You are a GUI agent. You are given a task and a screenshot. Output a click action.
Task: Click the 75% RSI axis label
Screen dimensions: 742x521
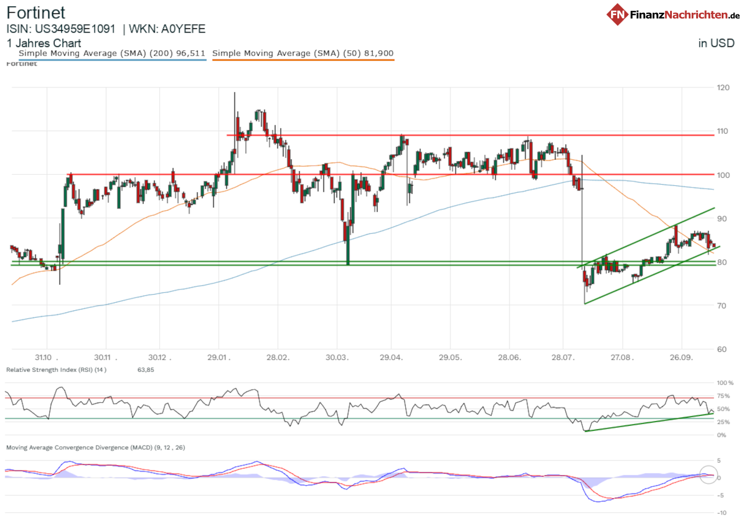pyautogui.click(x=724, y=397)
